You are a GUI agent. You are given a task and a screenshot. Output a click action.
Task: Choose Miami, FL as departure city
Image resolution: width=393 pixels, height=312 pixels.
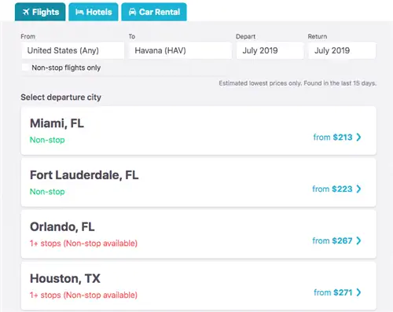[x=199, y=130]
